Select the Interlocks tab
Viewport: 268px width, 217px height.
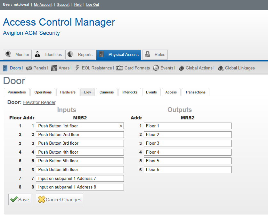(x=130, y=92)
